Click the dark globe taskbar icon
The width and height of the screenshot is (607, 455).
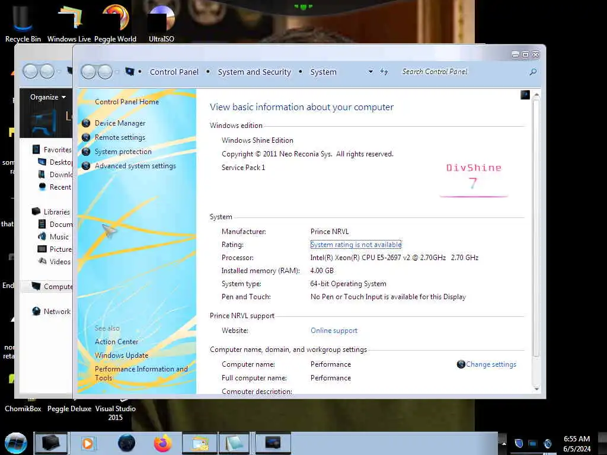pyautogui.click(x=127, y=443)
